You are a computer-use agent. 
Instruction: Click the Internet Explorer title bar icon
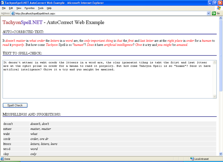(2, 3)
